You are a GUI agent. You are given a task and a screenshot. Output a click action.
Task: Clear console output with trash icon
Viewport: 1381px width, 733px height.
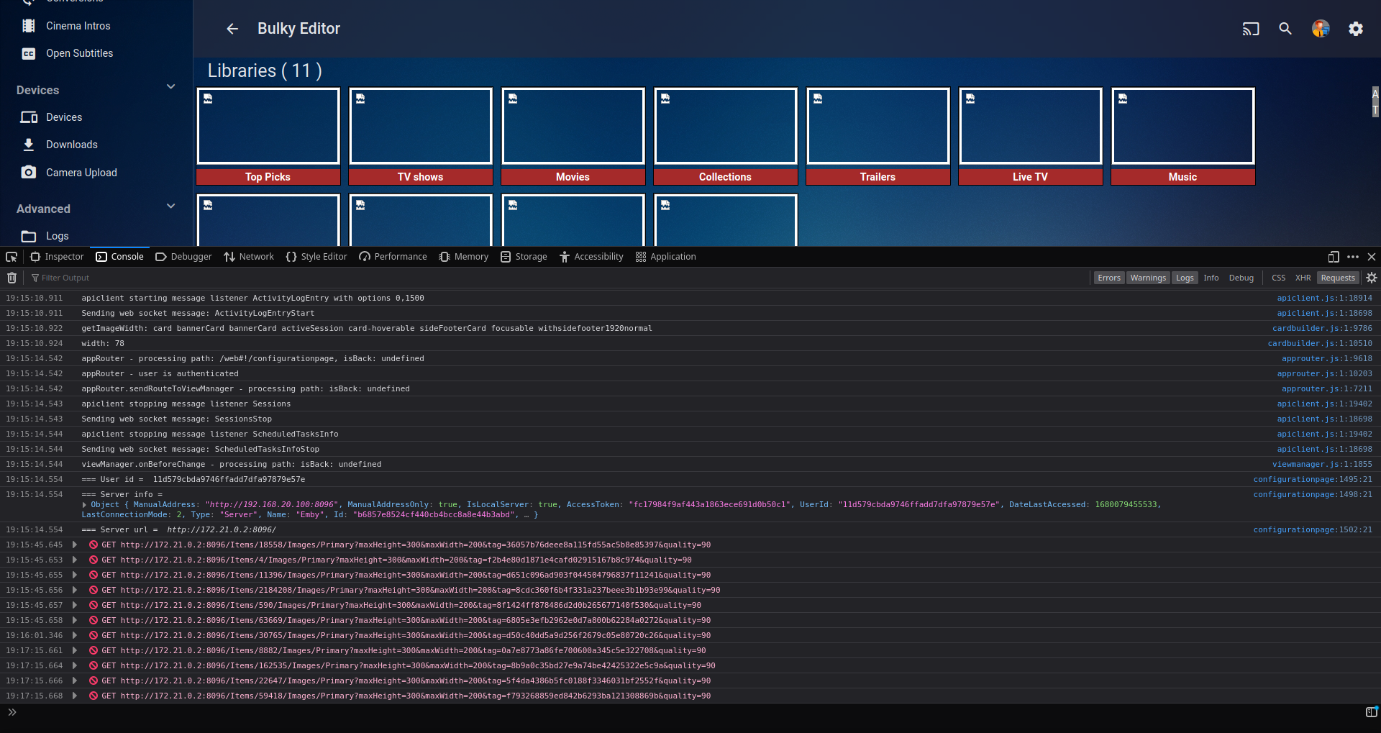12,278
